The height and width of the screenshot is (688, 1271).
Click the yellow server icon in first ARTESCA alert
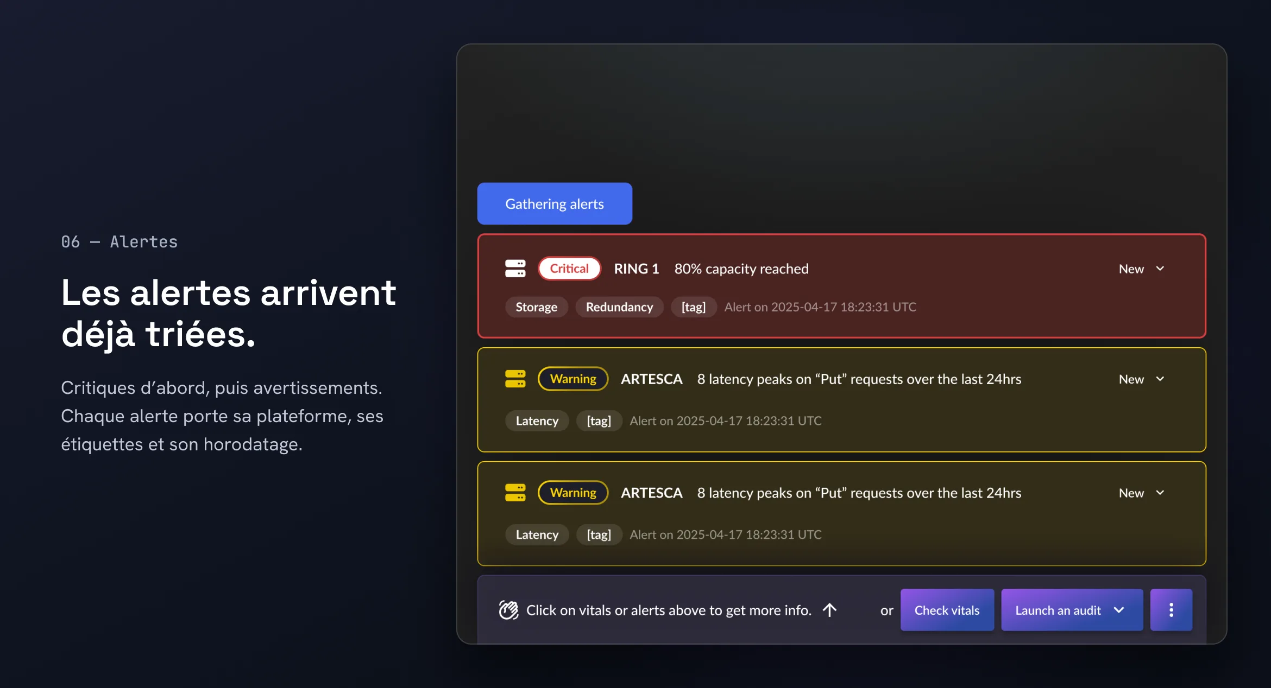pyautogui.click(x=515, y=379)
